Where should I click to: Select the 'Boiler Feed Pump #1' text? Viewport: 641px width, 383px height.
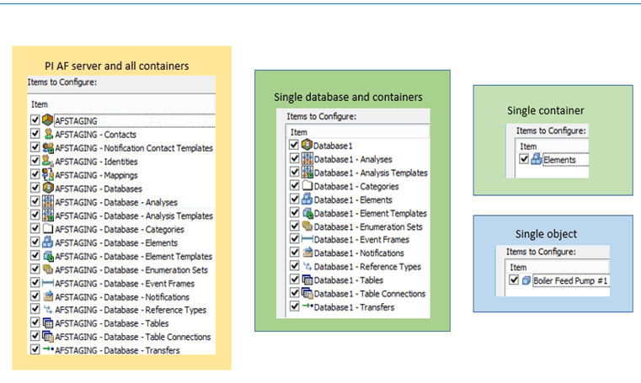point(570,280)
